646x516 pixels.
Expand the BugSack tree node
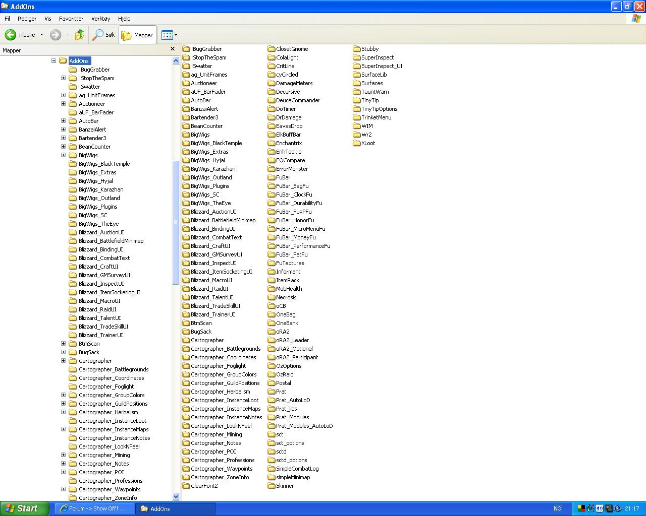click(63, 352)
